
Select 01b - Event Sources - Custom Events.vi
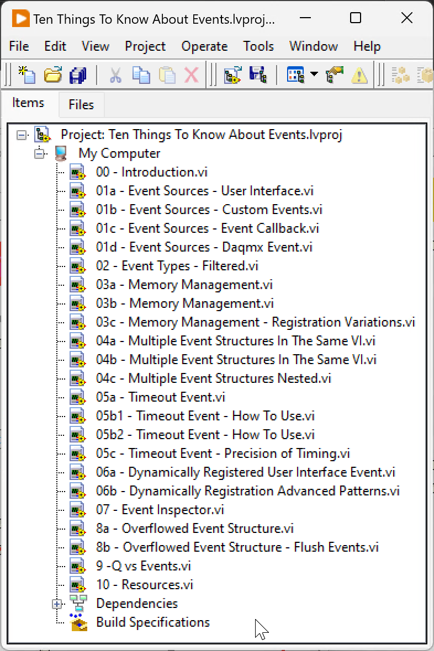209,209
